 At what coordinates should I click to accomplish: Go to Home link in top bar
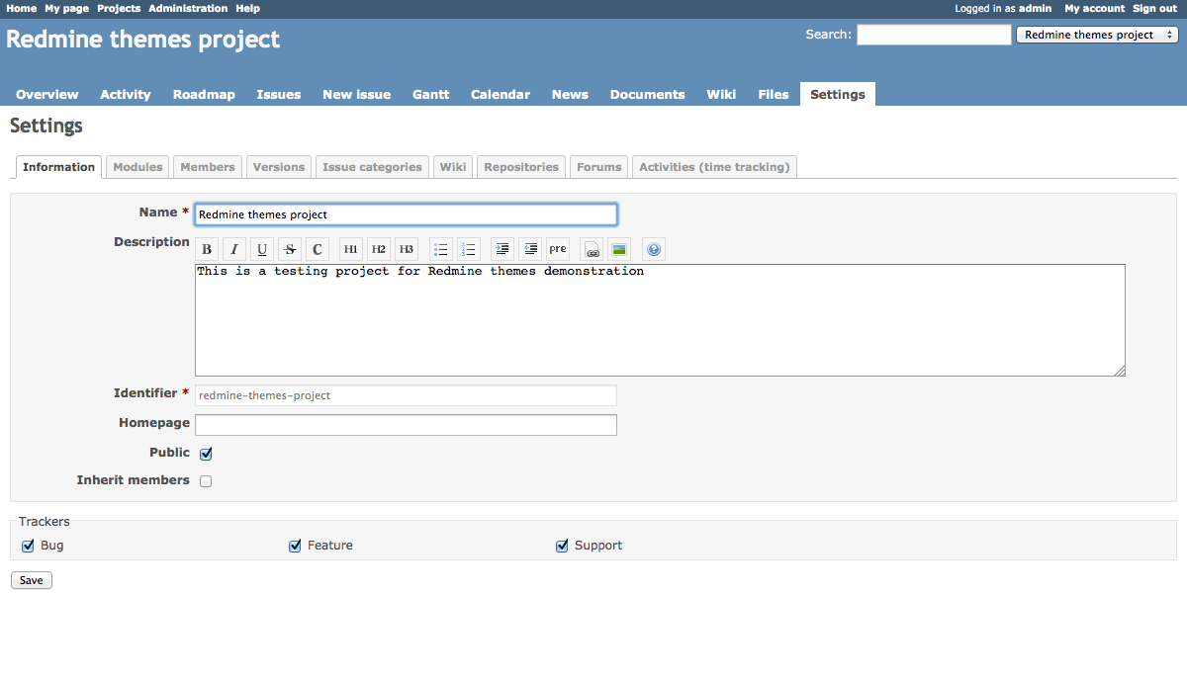click(x=21, y=8)
